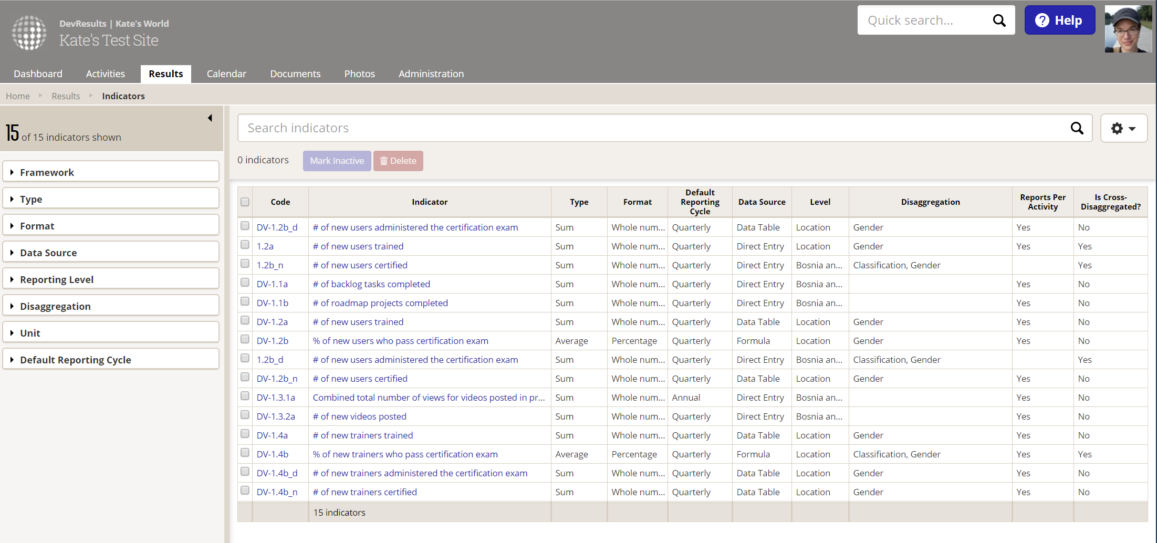Click the Mark Inactive button

pos(337,161)
